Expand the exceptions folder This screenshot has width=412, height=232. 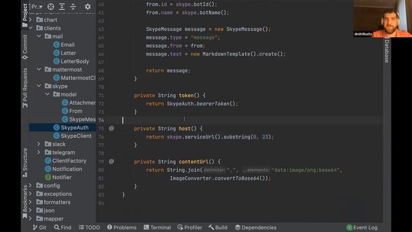(x=30, y=193)
